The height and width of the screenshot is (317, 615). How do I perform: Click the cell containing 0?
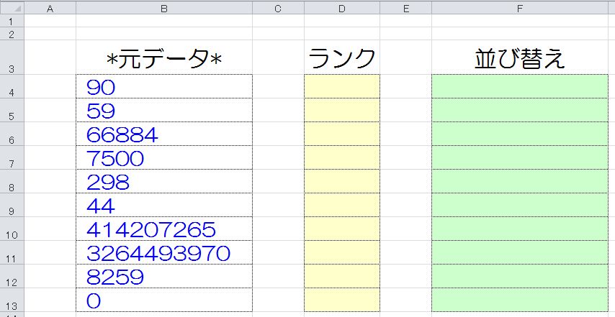coord(164,300)
